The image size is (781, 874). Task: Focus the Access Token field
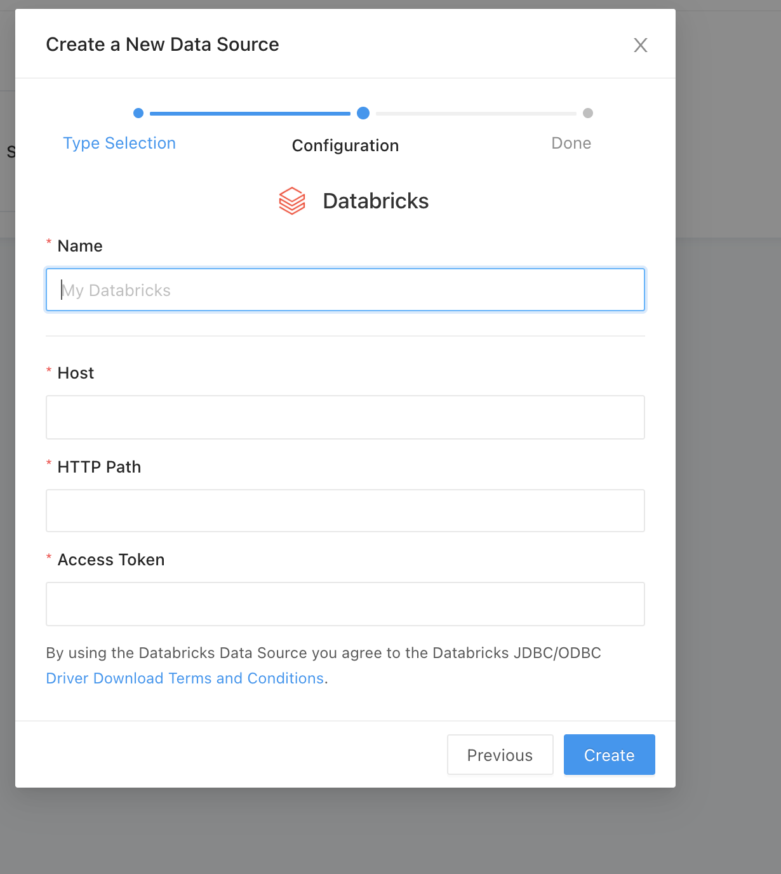point(345,604)
